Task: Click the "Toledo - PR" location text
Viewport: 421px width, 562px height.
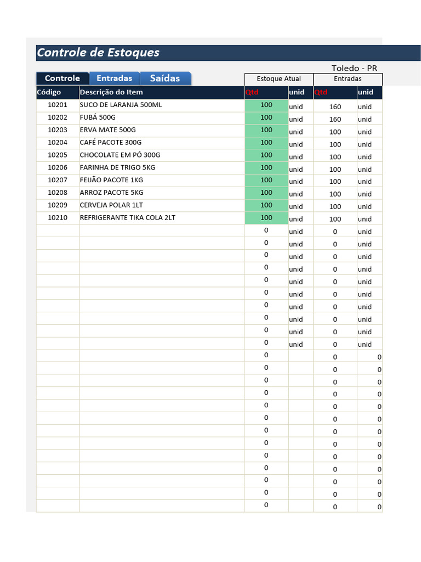Action: click(x=354, y=68)
